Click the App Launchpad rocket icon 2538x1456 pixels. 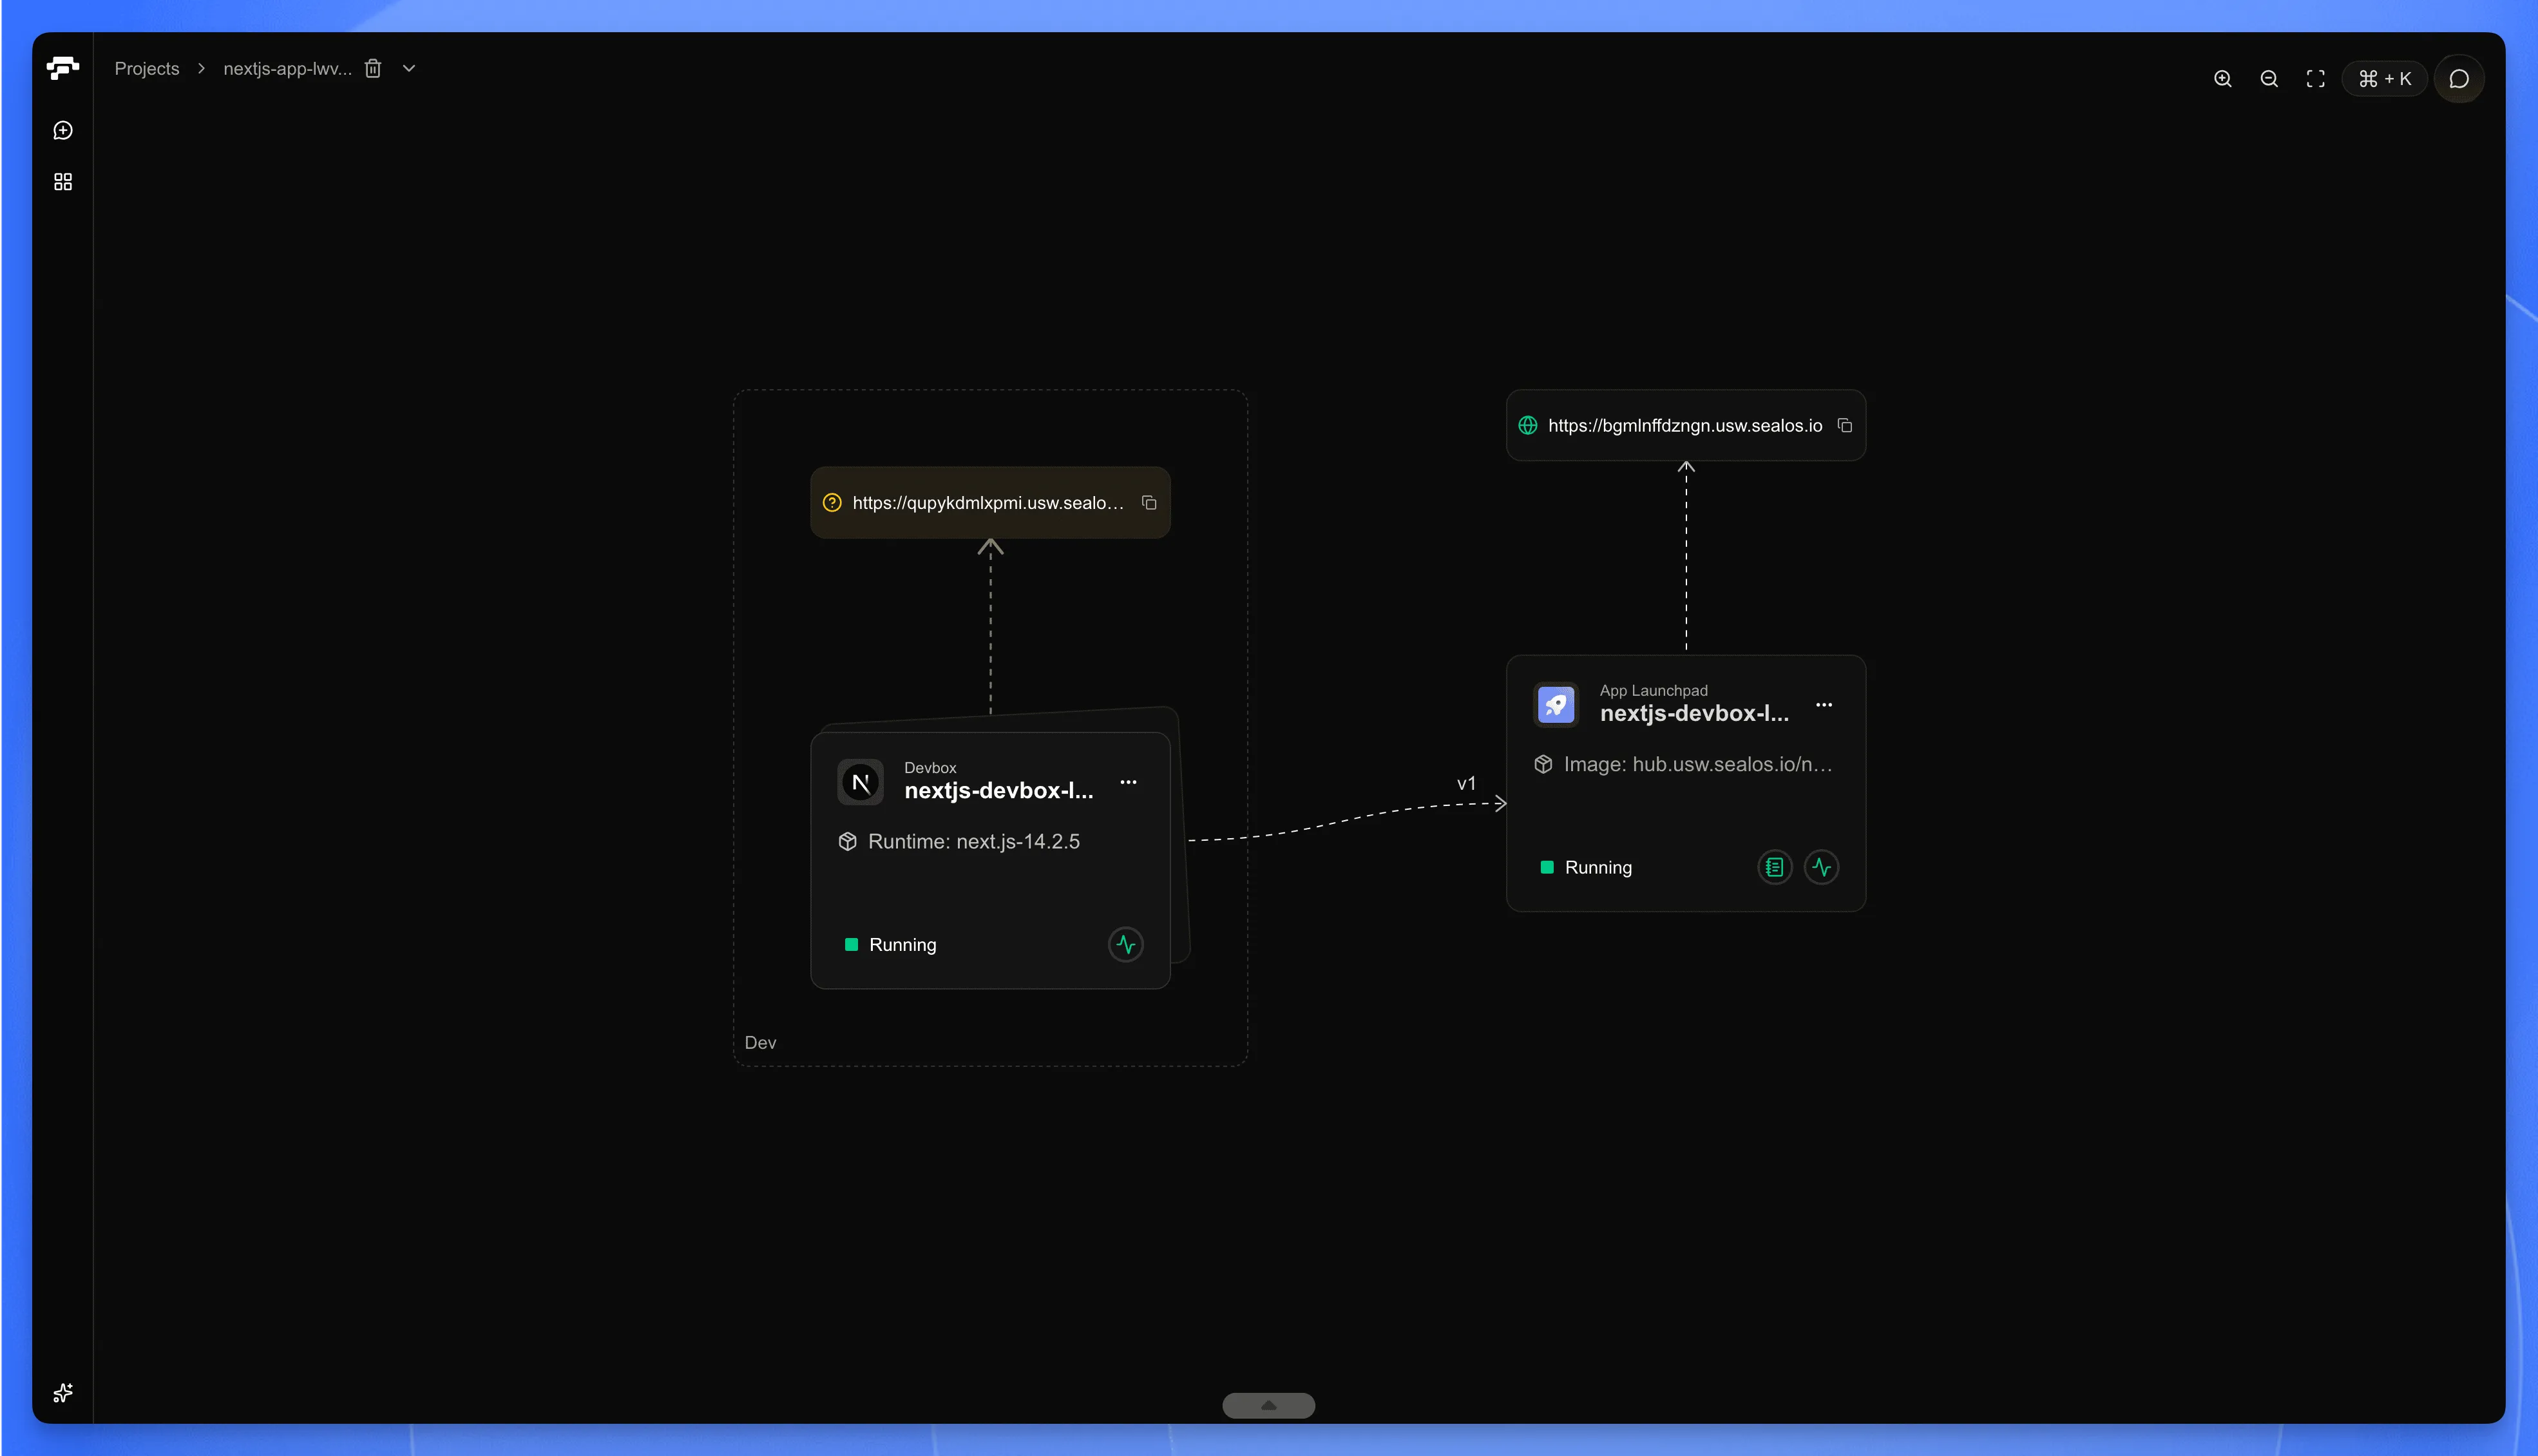pos(1556,705)
